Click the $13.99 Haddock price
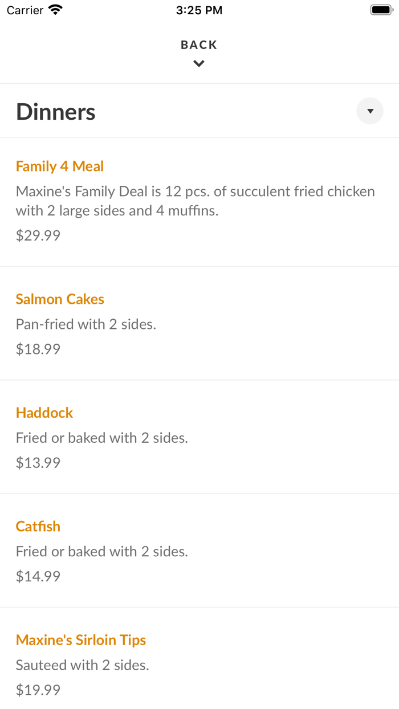 coord(38,462)
